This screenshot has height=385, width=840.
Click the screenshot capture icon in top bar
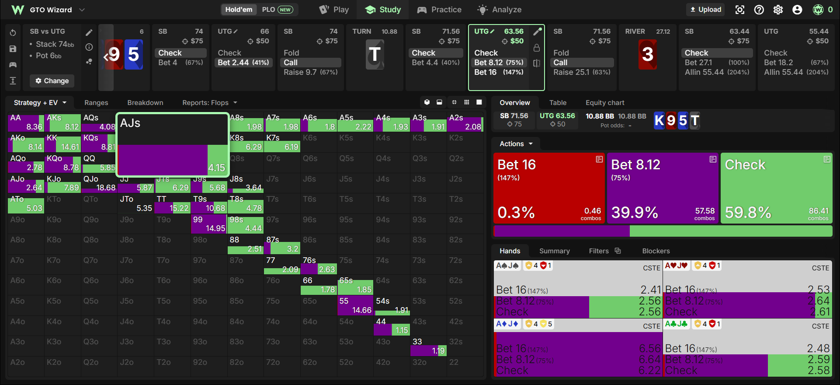point(739,10)
